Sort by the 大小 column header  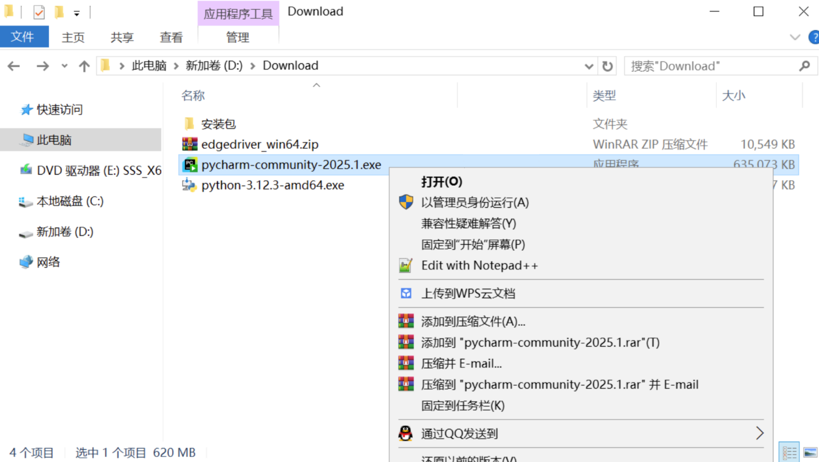click(x=734, y=95)
